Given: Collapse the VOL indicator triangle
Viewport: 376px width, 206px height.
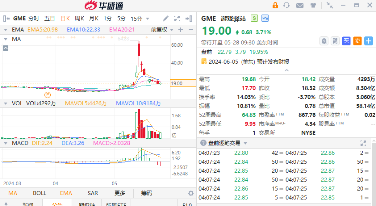Looking at the screenshot, I should click(6, 104).
